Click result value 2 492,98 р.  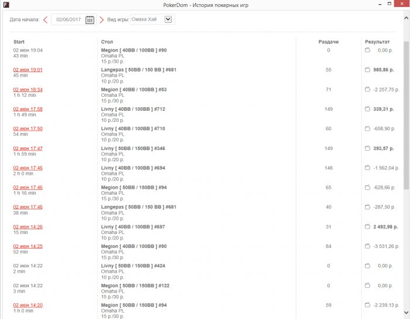pyautogui.click(x=385, y=227)
